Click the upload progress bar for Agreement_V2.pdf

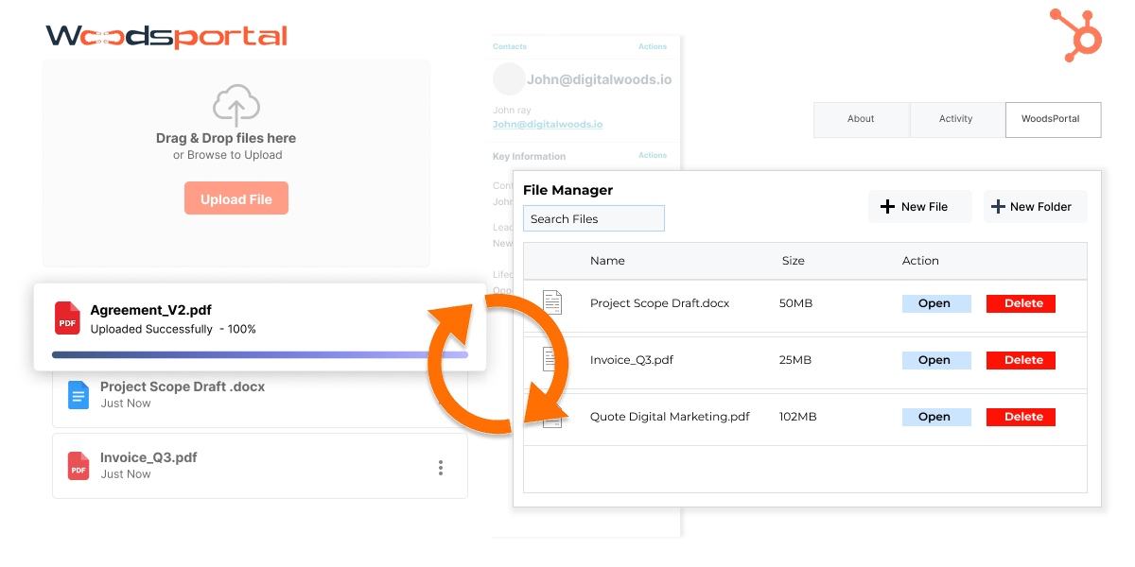pyautogui.click(x=260, y=354)
